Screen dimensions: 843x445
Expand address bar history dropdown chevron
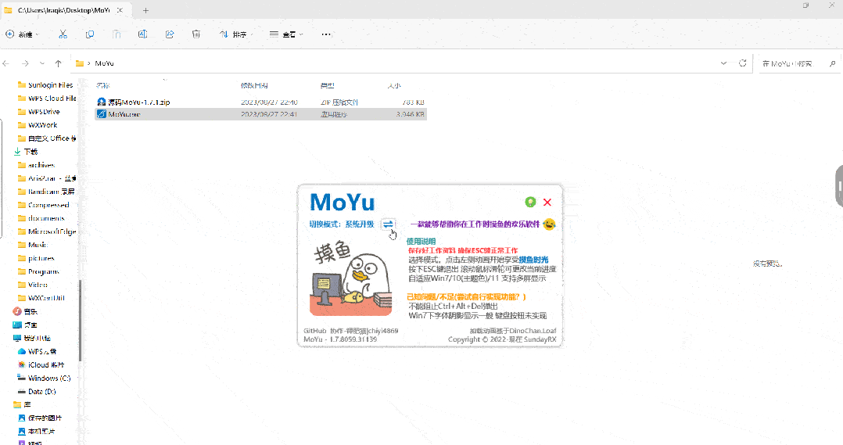pyautogui.click(x=723, y=63)
